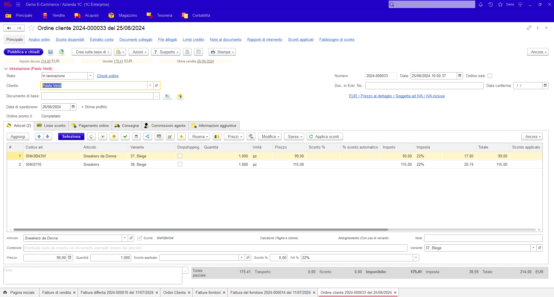This screenshot has height=297, width=554.
Task: Click the calendar icon in items toolbar
Action: click(x=136, y=136)
